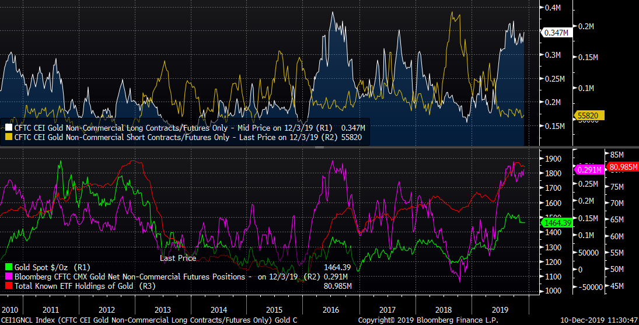Viewport: 639px width, 325px height.
Task: Click the 0.3M tick on upper axis
Action: 553,55
